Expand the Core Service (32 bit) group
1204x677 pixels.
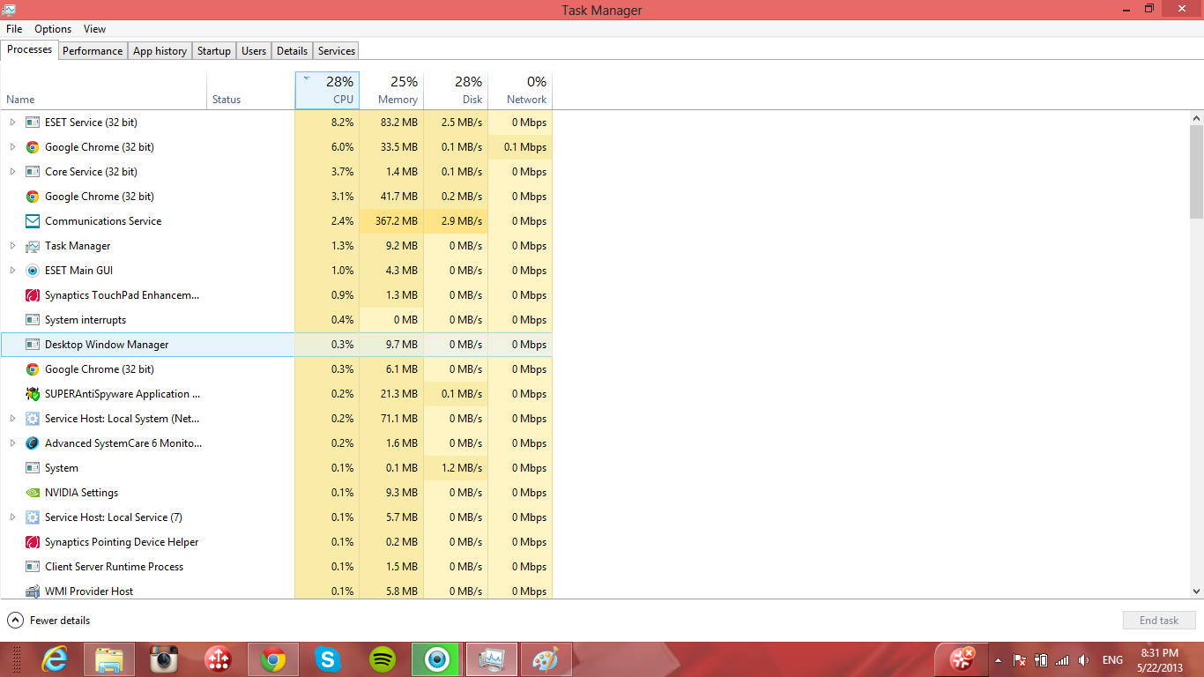[12, 172]
